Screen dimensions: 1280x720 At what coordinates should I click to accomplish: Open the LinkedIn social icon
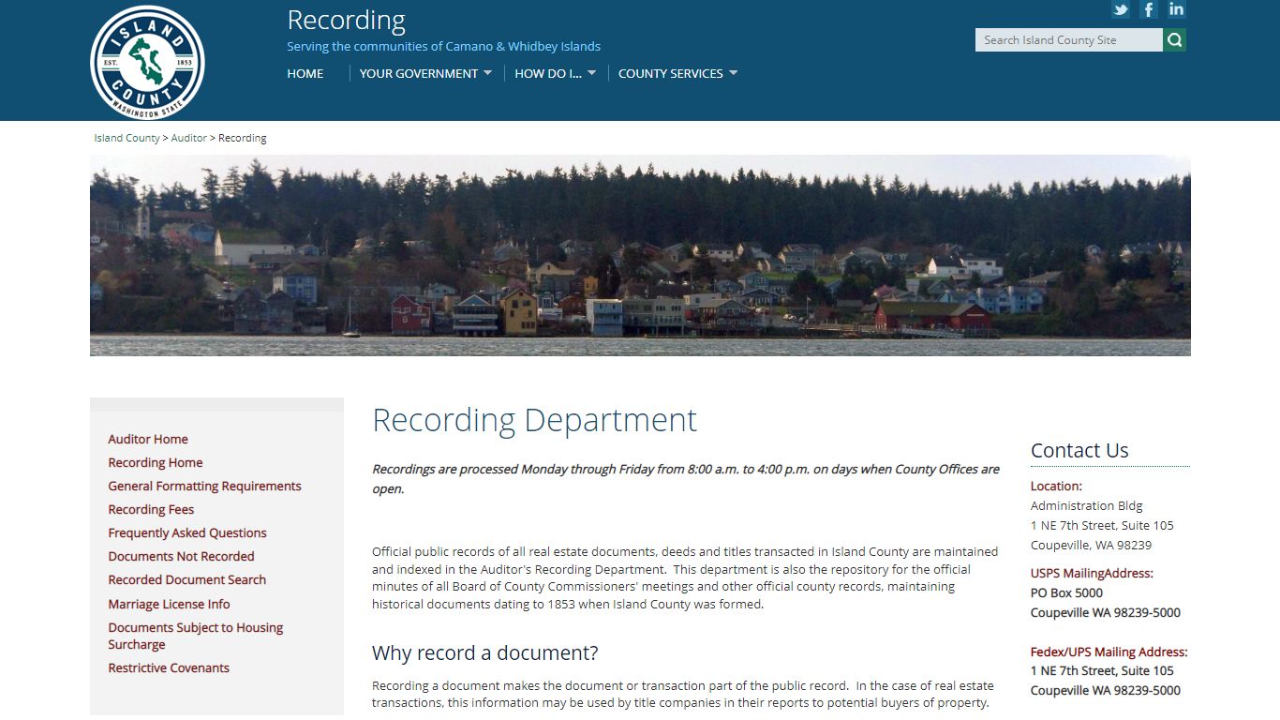(x=1177, y=9)
